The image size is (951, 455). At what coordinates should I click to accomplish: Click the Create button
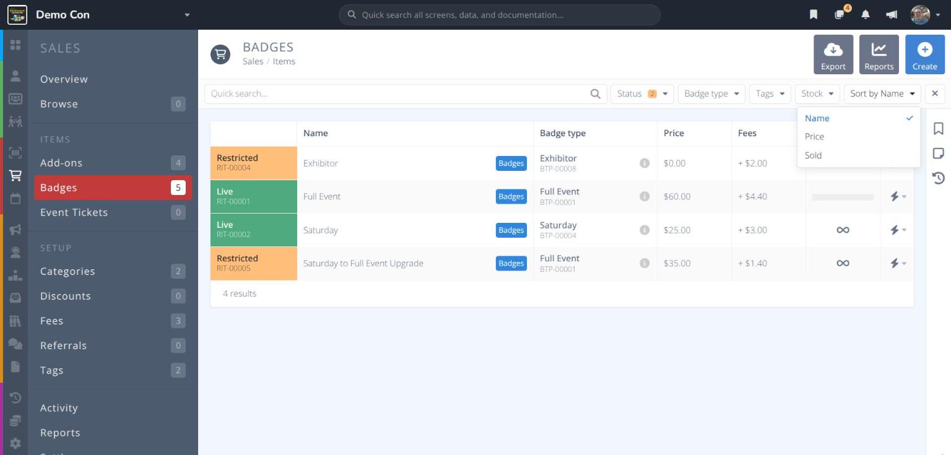point(924,54)
